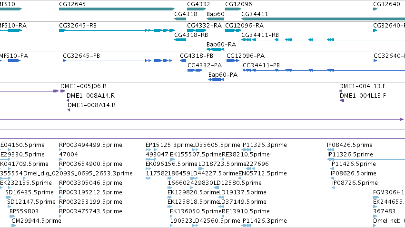Select EST RP003253199.5prime
This screenshot has width=405, height=228.
coord(90,202)
